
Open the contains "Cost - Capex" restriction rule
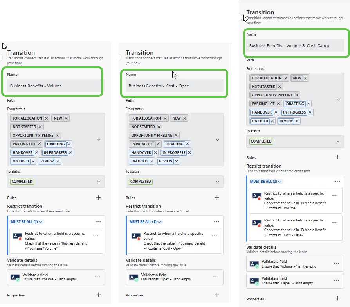tap(295, 228)
